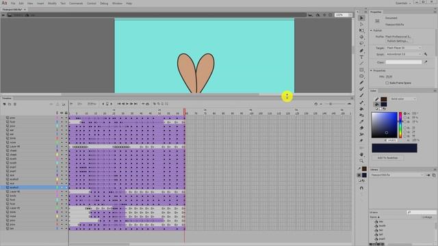Open the Target Flash Player dropdown

403,48
